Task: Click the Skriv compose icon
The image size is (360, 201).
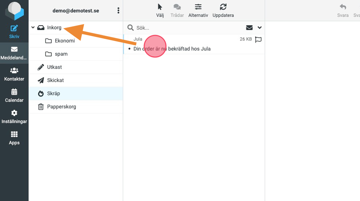Action: click(x=14, y=29)
